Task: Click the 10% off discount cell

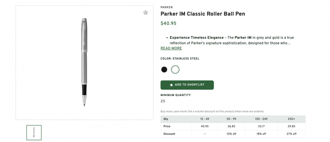Action: (232, 134)
